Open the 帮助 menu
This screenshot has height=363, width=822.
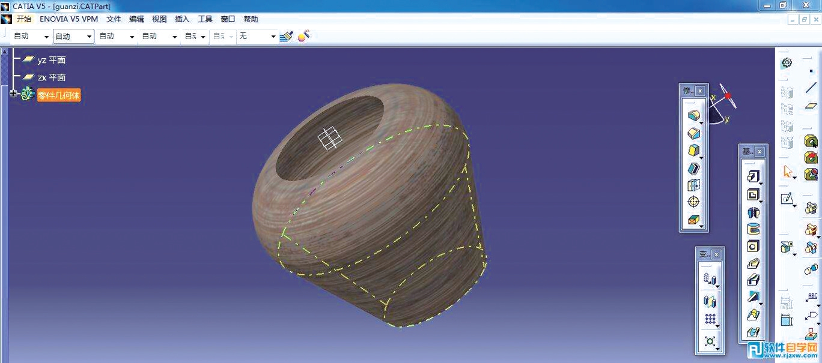click(x=251, y=19)
